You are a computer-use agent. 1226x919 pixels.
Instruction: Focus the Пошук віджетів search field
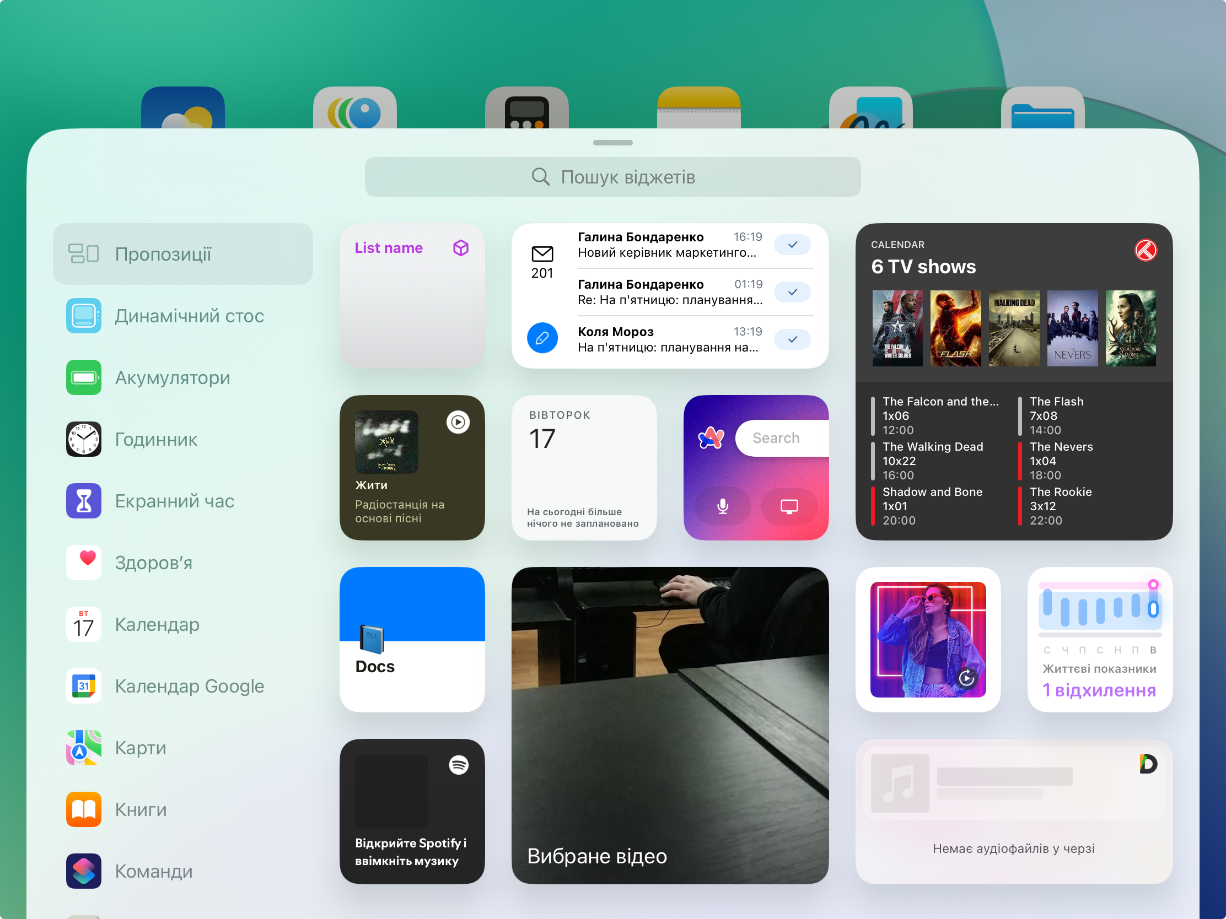tap(612, 177)
